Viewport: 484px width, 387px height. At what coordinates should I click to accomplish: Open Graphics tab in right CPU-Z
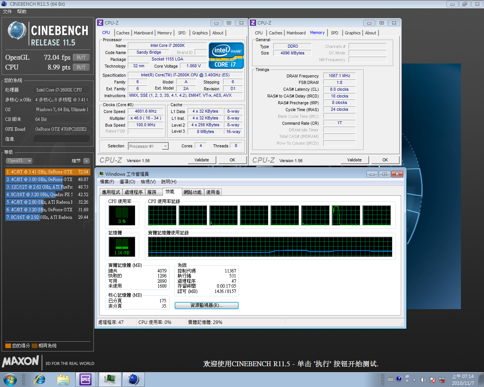tap(353, 33)
